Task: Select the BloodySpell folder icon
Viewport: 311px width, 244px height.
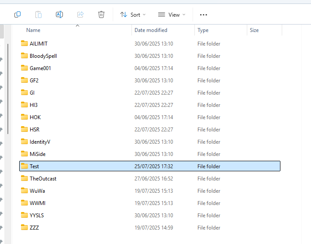Action: pos(24,56)
